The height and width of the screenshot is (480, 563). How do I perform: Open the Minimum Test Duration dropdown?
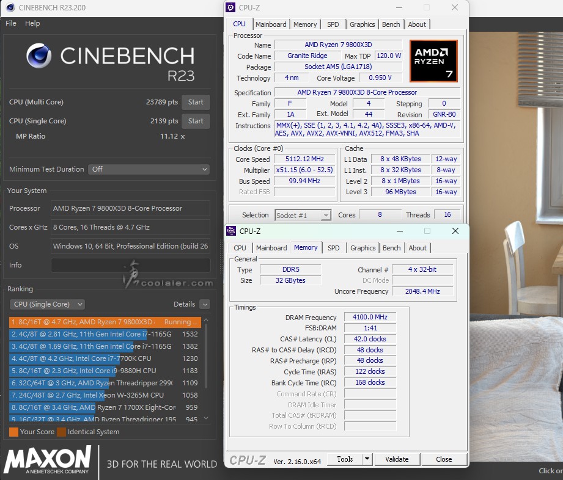[149, 169]
